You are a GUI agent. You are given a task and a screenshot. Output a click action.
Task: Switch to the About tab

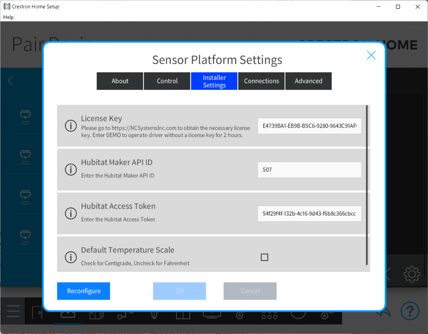point(120,81)
